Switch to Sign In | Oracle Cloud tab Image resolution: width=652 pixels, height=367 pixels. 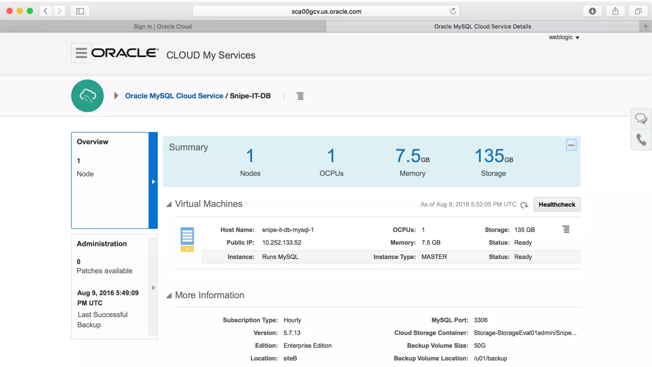163,26
